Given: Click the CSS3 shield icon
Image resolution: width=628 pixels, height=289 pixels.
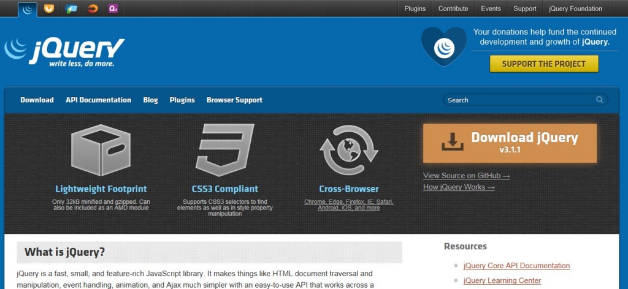Looking at the screenshot, I should [224, 150].
